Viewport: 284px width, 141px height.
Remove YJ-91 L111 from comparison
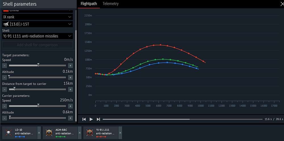120,133
